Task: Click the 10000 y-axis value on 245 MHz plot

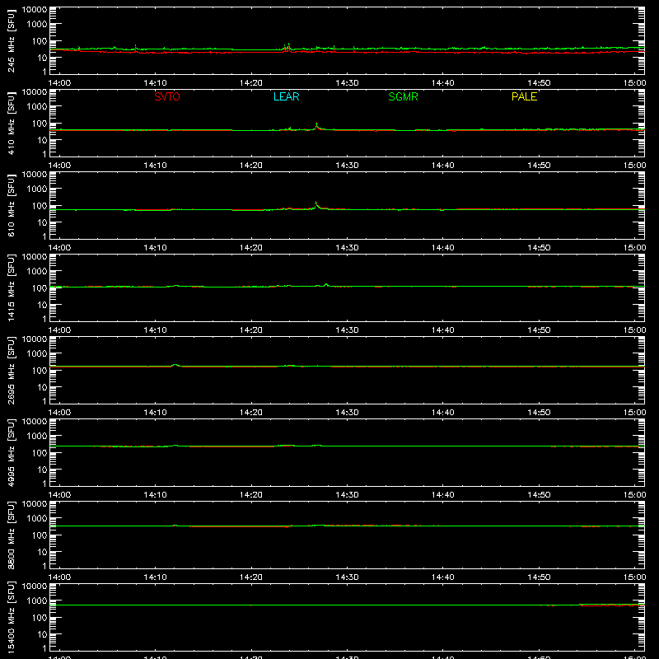Action: tap(35, 10)
